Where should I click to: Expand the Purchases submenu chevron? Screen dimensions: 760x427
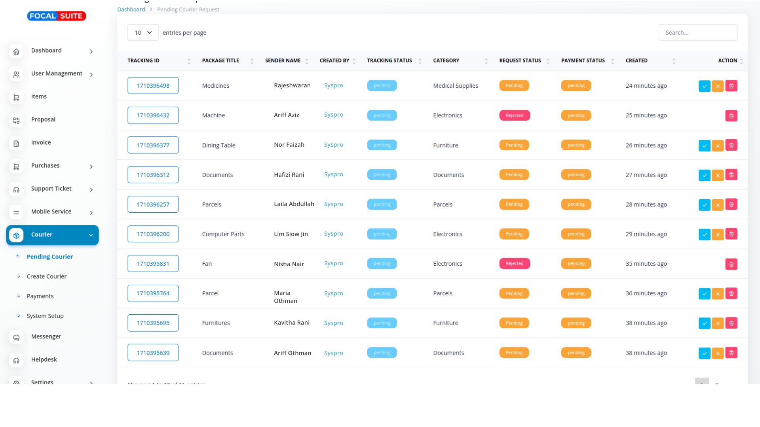click(91, 166)
